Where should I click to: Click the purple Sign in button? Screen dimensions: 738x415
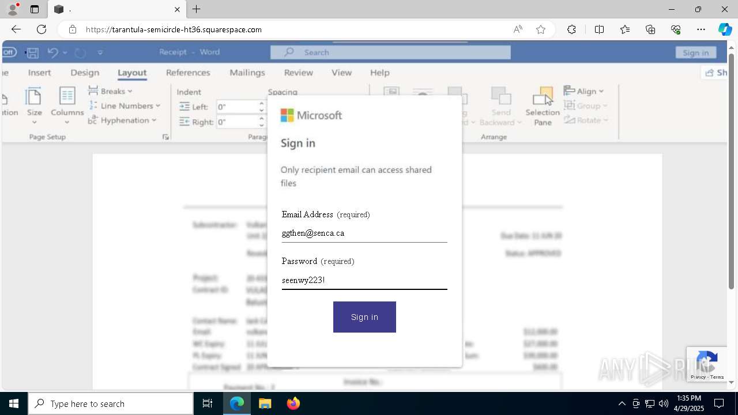(x=364, y=317)
